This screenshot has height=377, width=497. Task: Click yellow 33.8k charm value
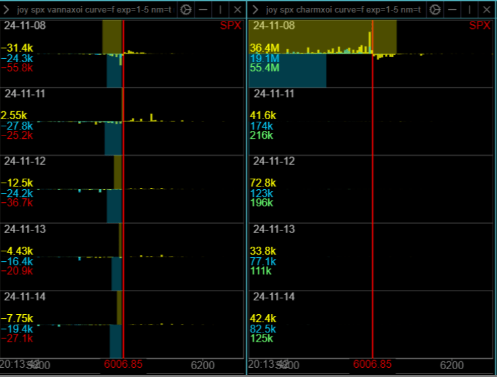pos(263,251)
